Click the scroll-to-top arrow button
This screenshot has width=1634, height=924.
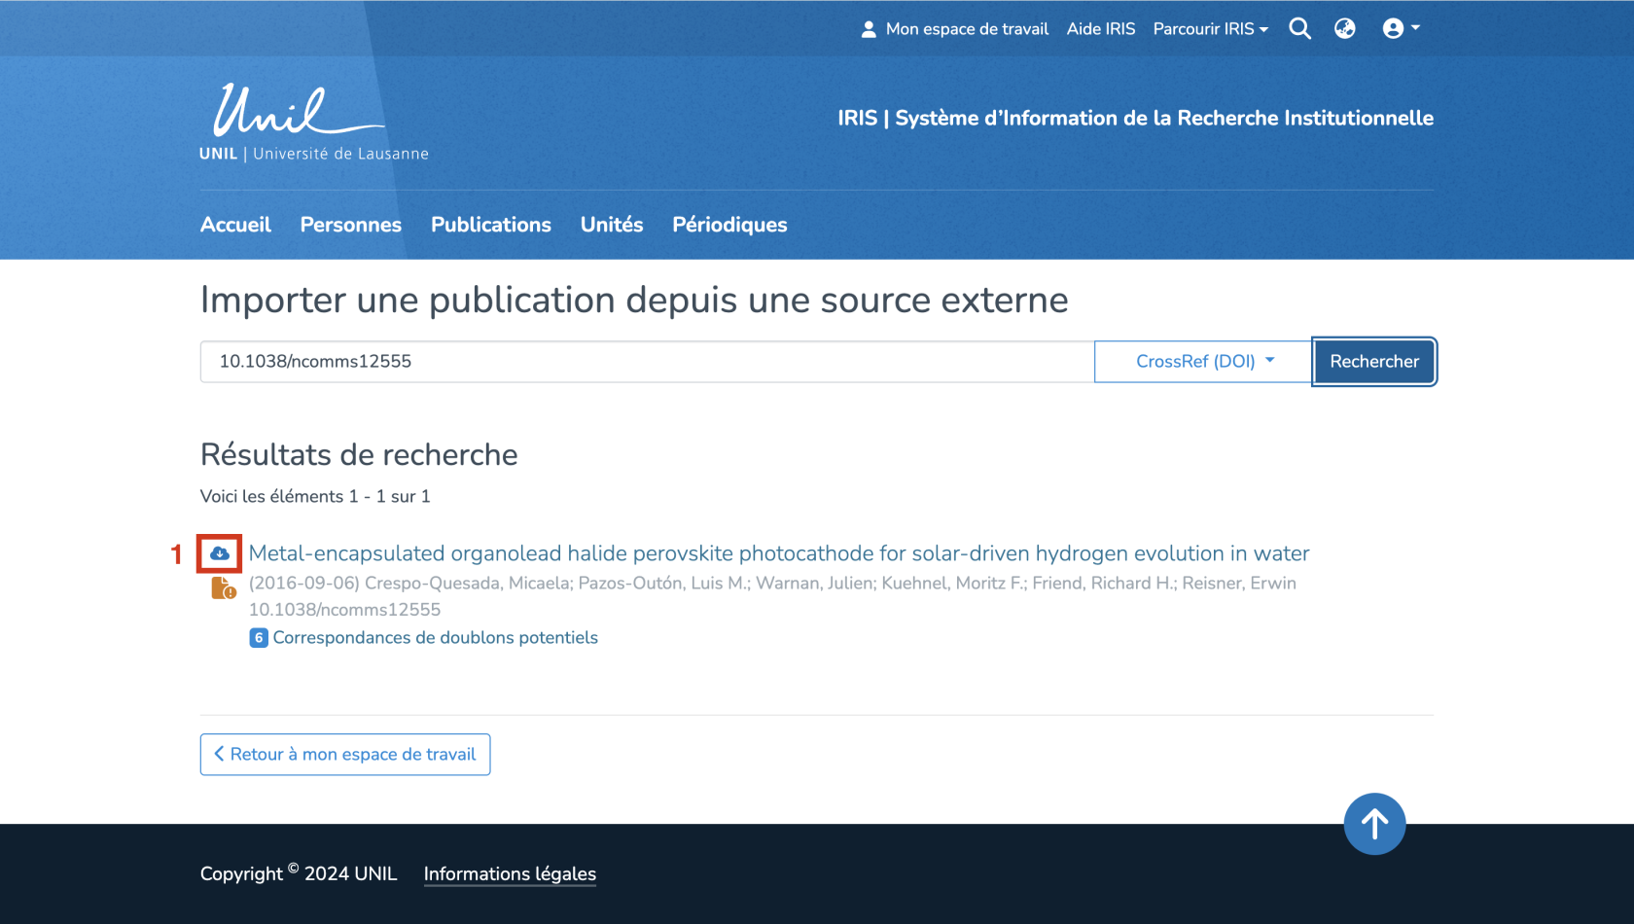[x=1374, y=824]
